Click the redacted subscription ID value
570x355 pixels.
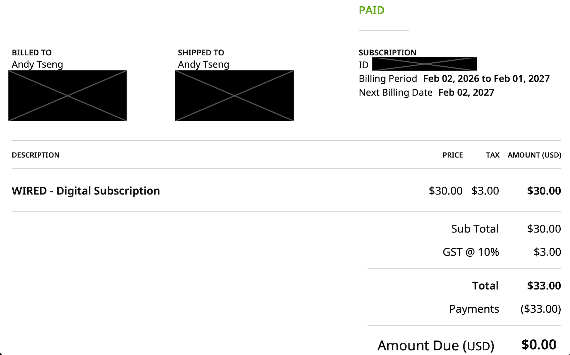pos(424,64)
